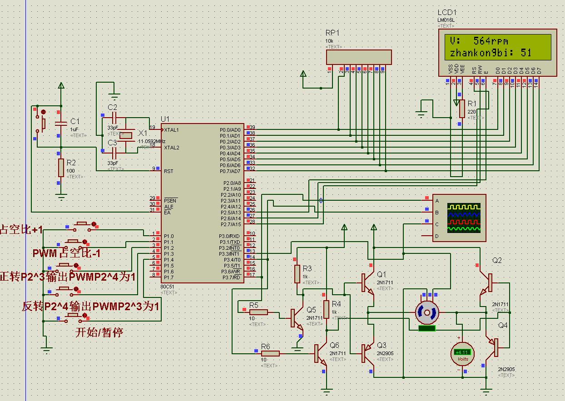Image resolution: width=565 pixels, height=401 pixels.
Task: Select the 80C51 microcontroller U1 body
Action: [202, 203]
